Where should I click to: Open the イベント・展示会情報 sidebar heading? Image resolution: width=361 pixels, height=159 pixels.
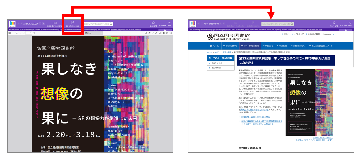[x=221, y=58]
